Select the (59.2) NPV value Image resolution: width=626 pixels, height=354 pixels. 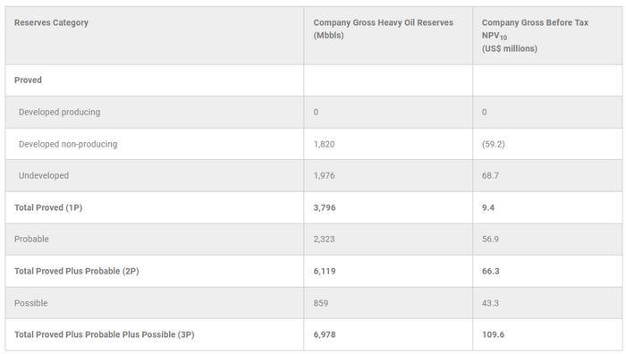click(x=493, y=144)
